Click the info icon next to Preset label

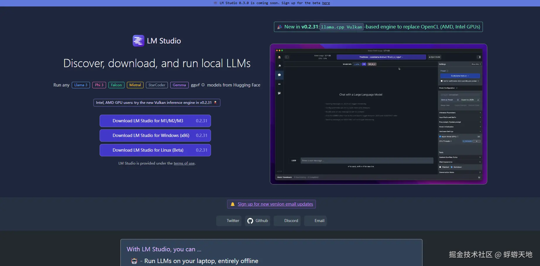[447, 71]
